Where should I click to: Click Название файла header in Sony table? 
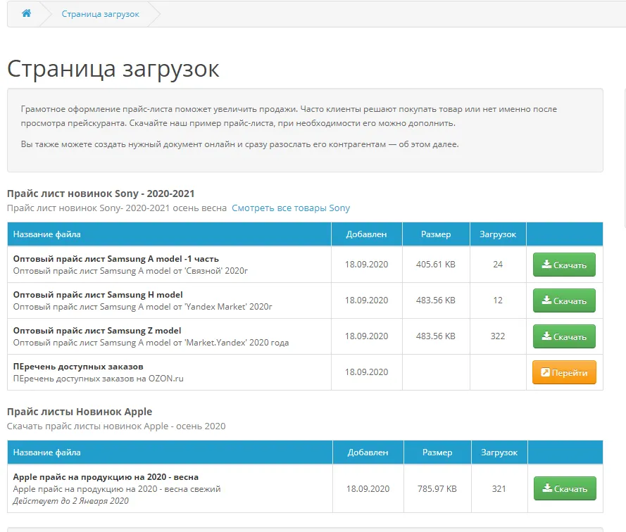pos(46,234)
